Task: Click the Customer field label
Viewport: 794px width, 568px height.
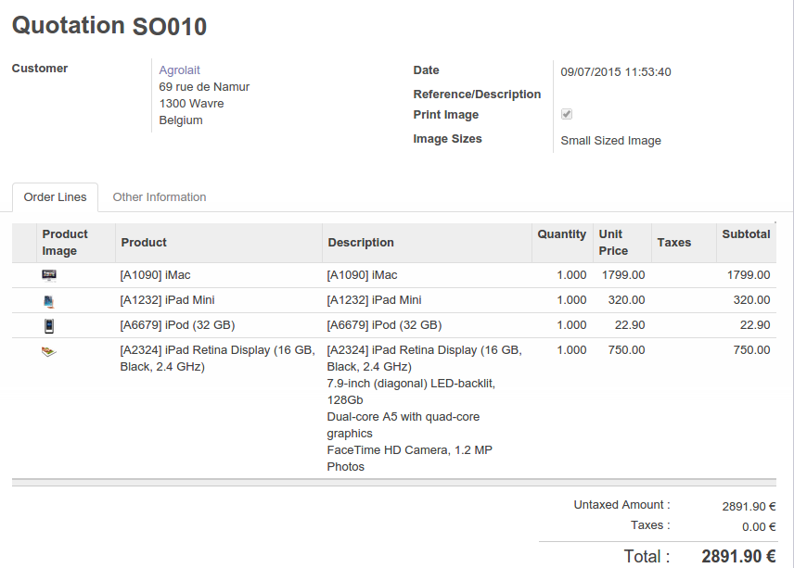Action: click(x=40, y=69)
